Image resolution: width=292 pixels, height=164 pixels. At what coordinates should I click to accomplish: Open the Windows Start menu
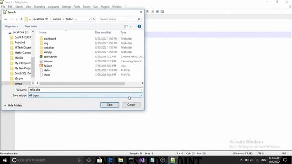(x=5, y=160)
